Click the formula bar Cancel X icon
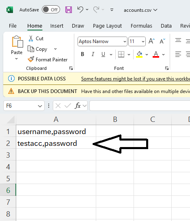Screen dimensions: 190x221 click(x=58, y=106)
